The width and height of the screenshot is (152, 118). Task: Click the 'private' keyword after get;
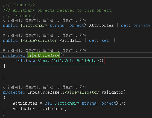coord(142,25)
